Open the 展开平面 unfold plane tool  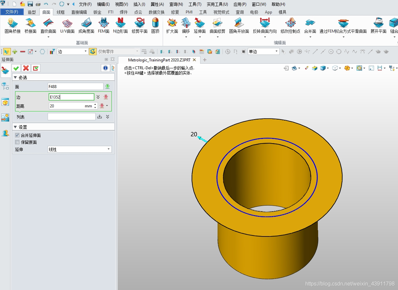pyautogui.click(x=378, y=26)
